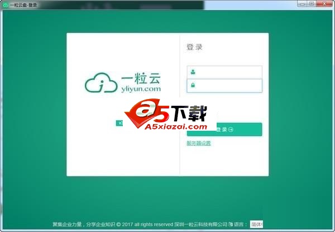Click the padlock icon in password field
Screen dimensions: 335x232
point(193,85)
